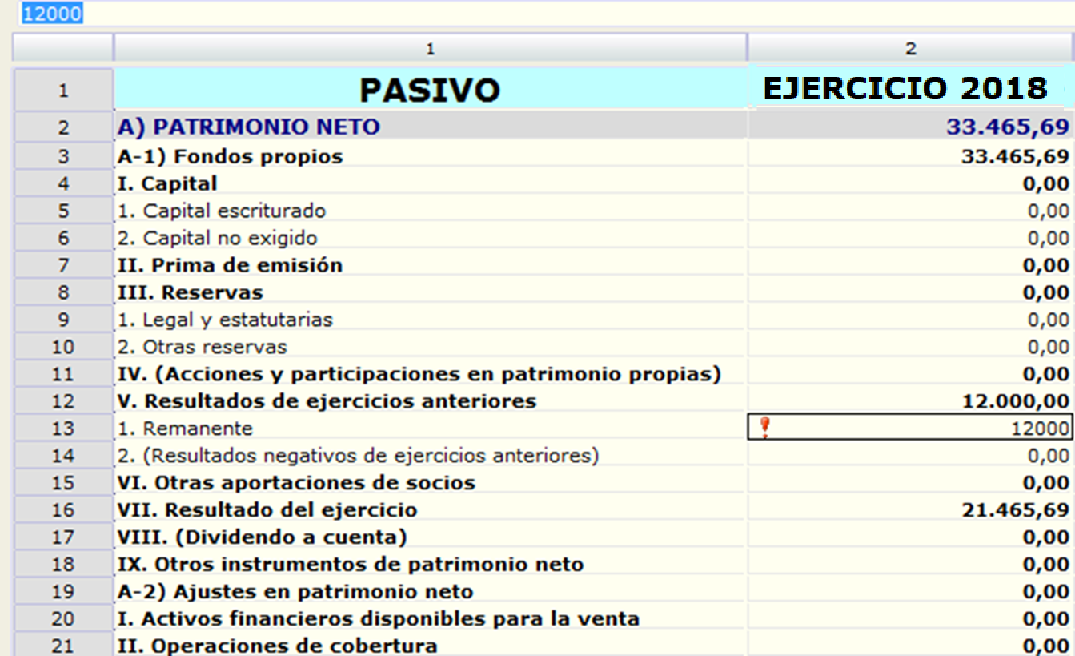Viewport: 1075px width, 656px height.
Task: Click the 0,00 value in Prima de emisión row
Action: [x=911, y=265]
